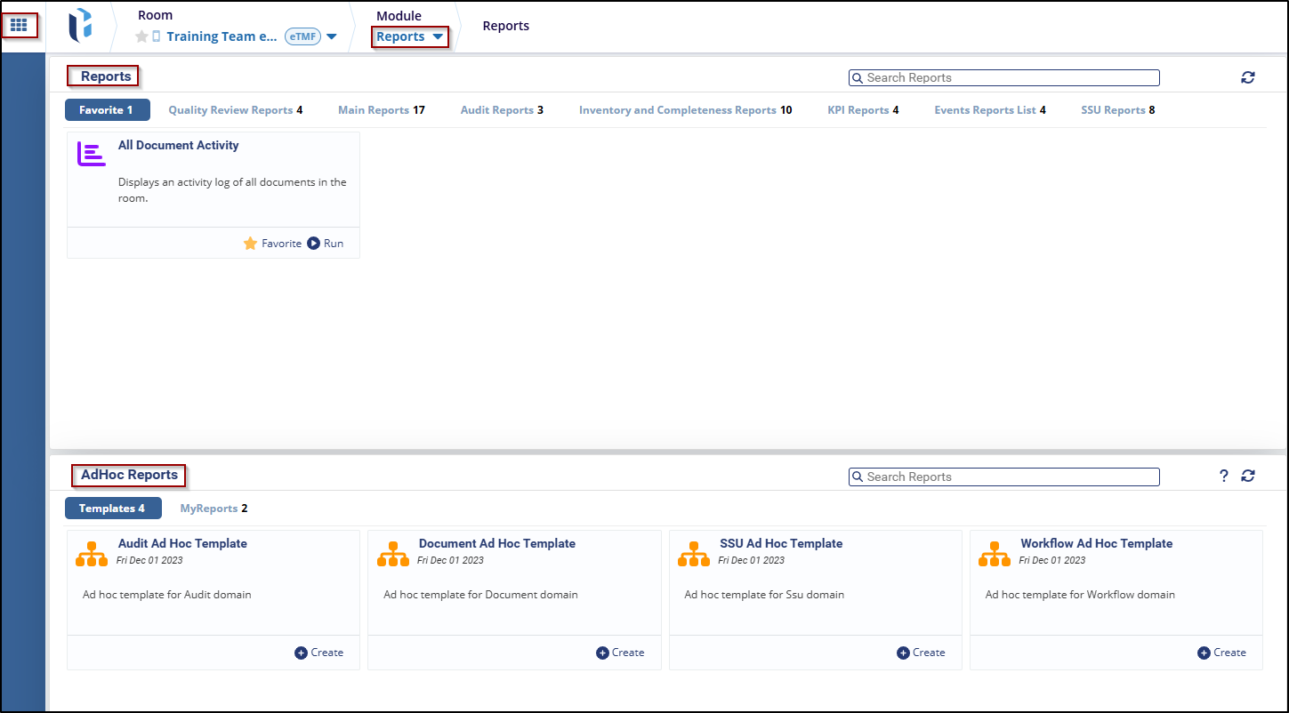This screenshot has width=1289, height=713.
Task: Open AdHoc Reports help question mark
Action: pyautogui.click(x=1223, y=477)
